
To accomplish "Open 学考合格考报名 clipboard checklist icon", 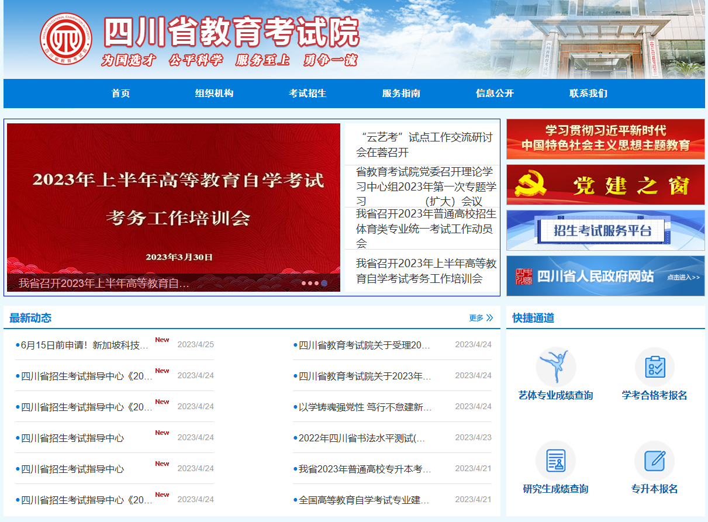I will (x=655, y=367).
